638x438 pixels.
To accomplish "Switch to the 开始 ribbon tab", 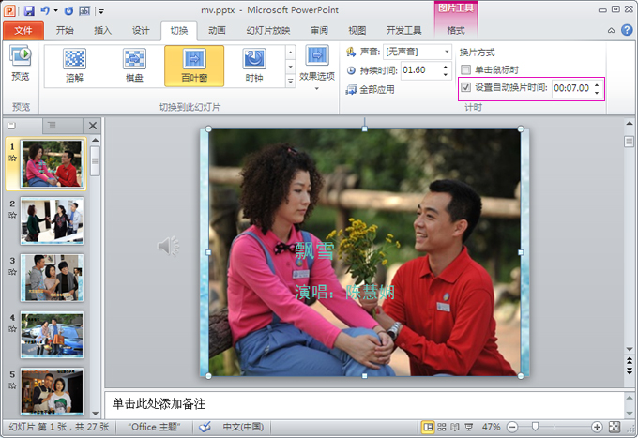I will pos(65,31).
